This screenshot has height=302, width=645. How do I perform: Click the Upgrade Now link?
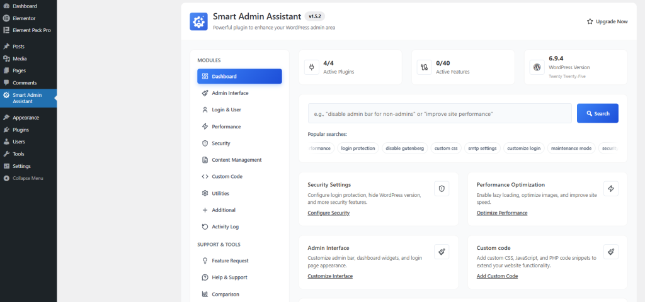coord(607,21)
